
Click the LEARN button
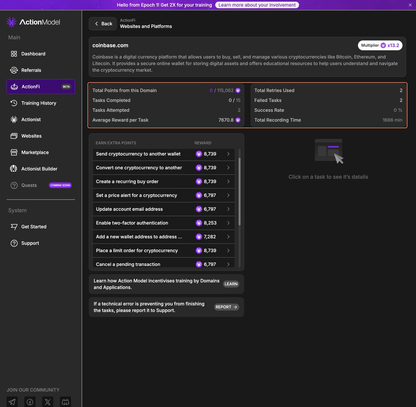(x=231, y=284)
